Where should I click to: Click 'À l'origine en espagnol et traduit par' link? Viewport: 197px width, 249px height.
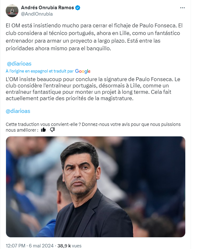point(40,71)
